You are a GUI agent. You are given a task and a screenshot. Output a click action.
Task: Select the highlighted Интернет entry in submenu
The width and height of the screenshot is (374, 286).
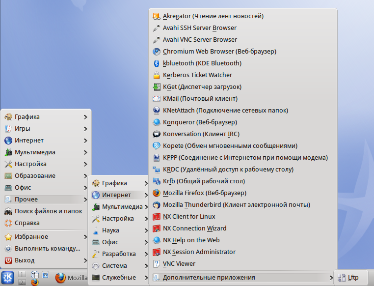click(x=119, y=195)
